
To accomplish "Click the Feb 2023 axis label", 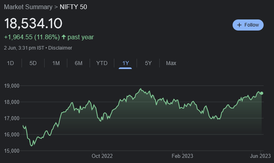I will tap(182, 156).
